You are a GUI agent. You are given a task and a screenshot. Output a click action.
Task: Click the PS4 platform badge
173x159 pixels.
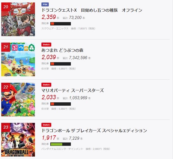coord(45,4)
